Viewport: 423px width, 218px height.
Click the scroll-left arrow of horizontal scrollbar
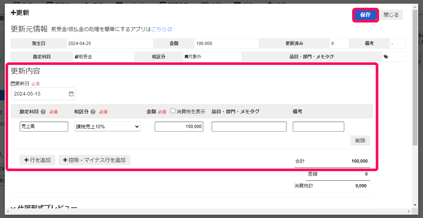pos(7,211)
